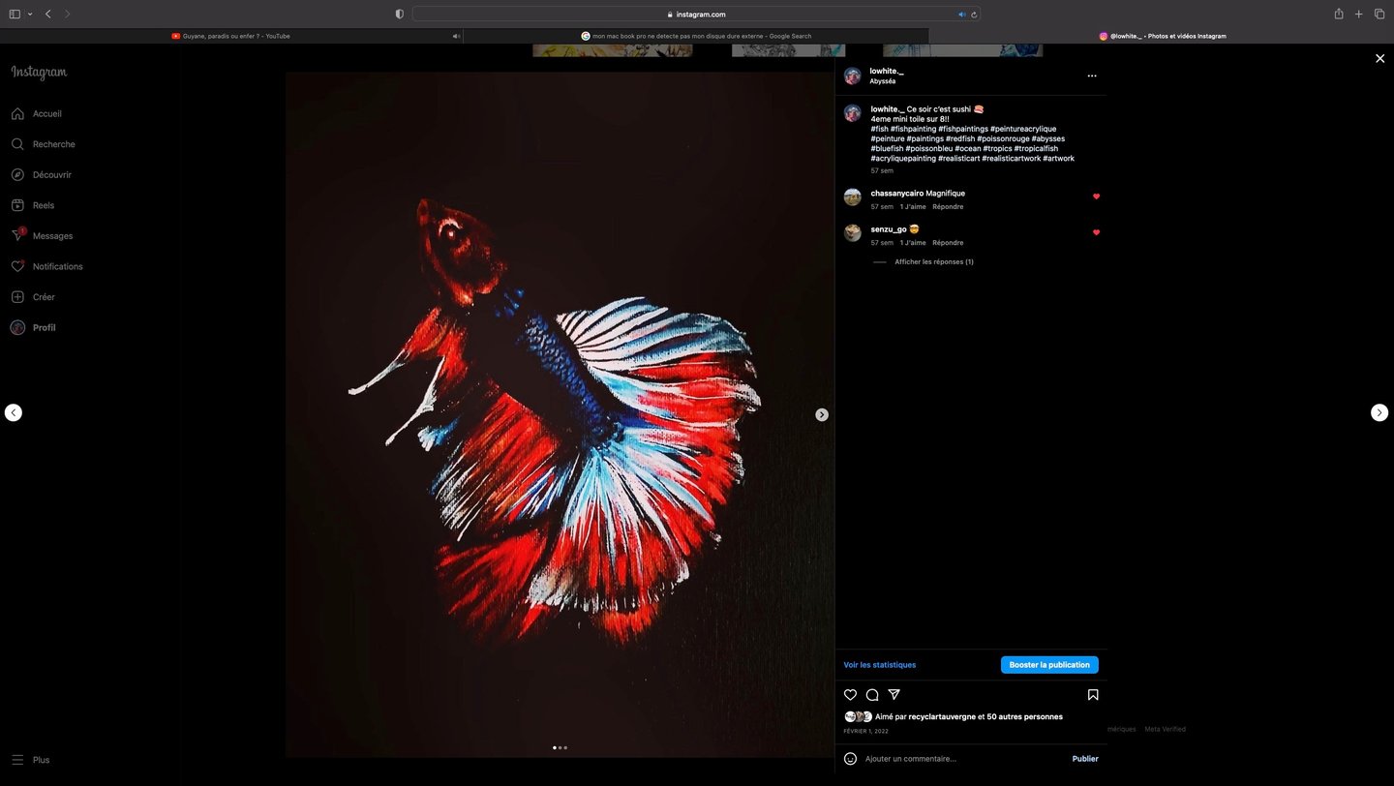This screenshot has height=786, width=1394.
Task: Open post options with the three dots
Action: (x=1092, y=76)
